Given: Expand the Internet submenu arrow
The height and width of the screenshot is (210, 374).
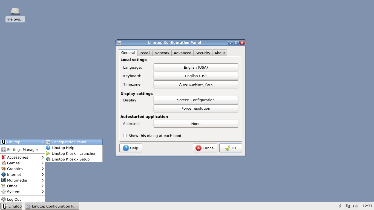Looking at the screenshot, I should (x=42, y=174).
